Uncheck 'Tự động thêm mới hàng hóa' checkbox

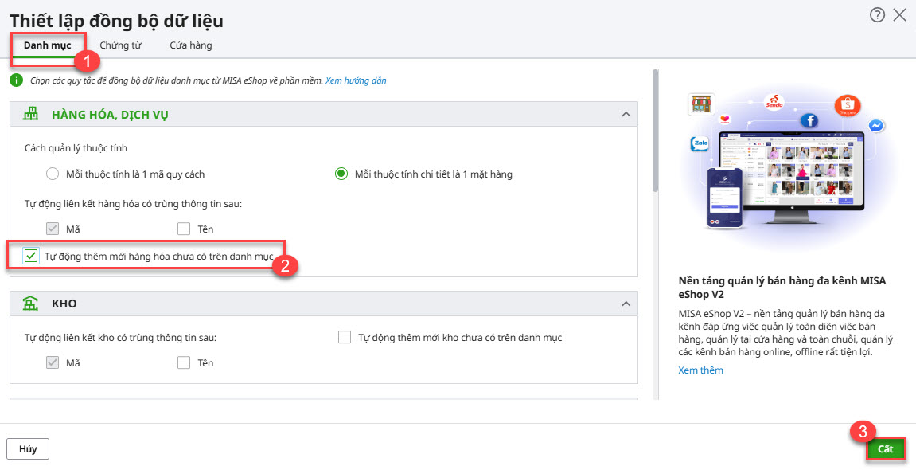[x=31, y=256]
